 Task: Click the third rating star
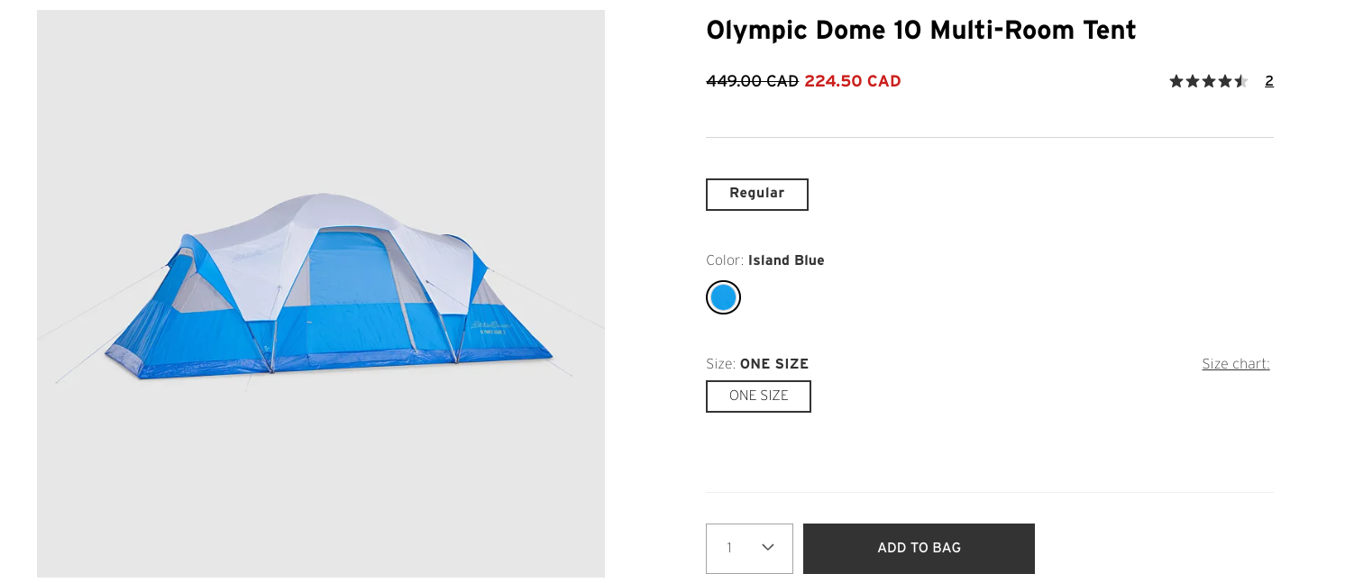(x=1209, y=81)
